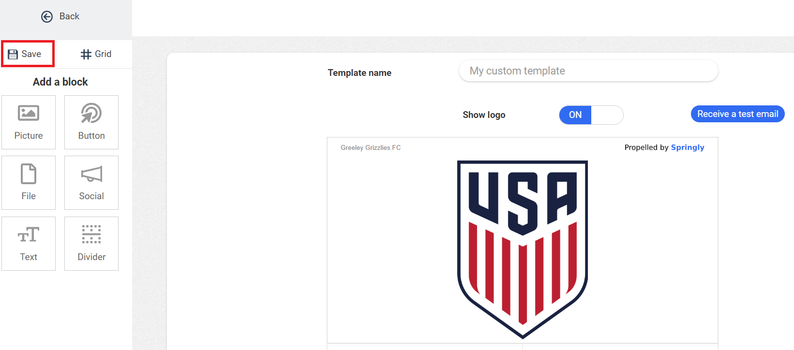Viewport: 794px width, 350px height.
Task: Click the Back arrow icon
Action: (x=47, y=17)
